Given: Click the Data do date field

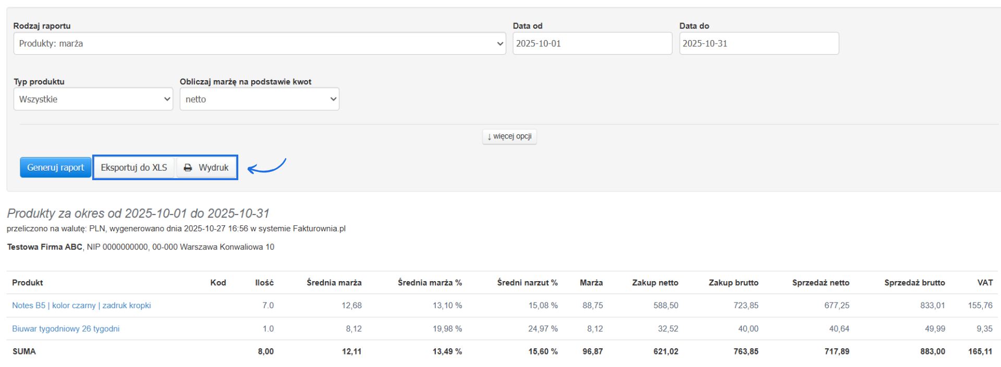Looking at the screenshot, I should (759, 44).
